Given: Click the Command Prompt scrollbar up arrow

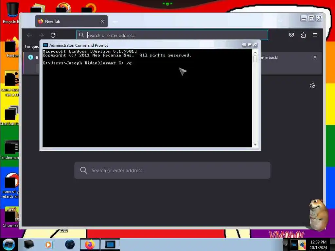Looking at the screenshot, I should point(255,52).
